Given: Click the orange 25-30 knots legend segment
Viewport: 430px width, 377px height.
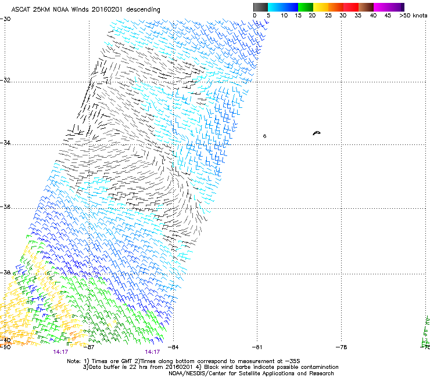Looking at the screenshot, I should [336, 7].
